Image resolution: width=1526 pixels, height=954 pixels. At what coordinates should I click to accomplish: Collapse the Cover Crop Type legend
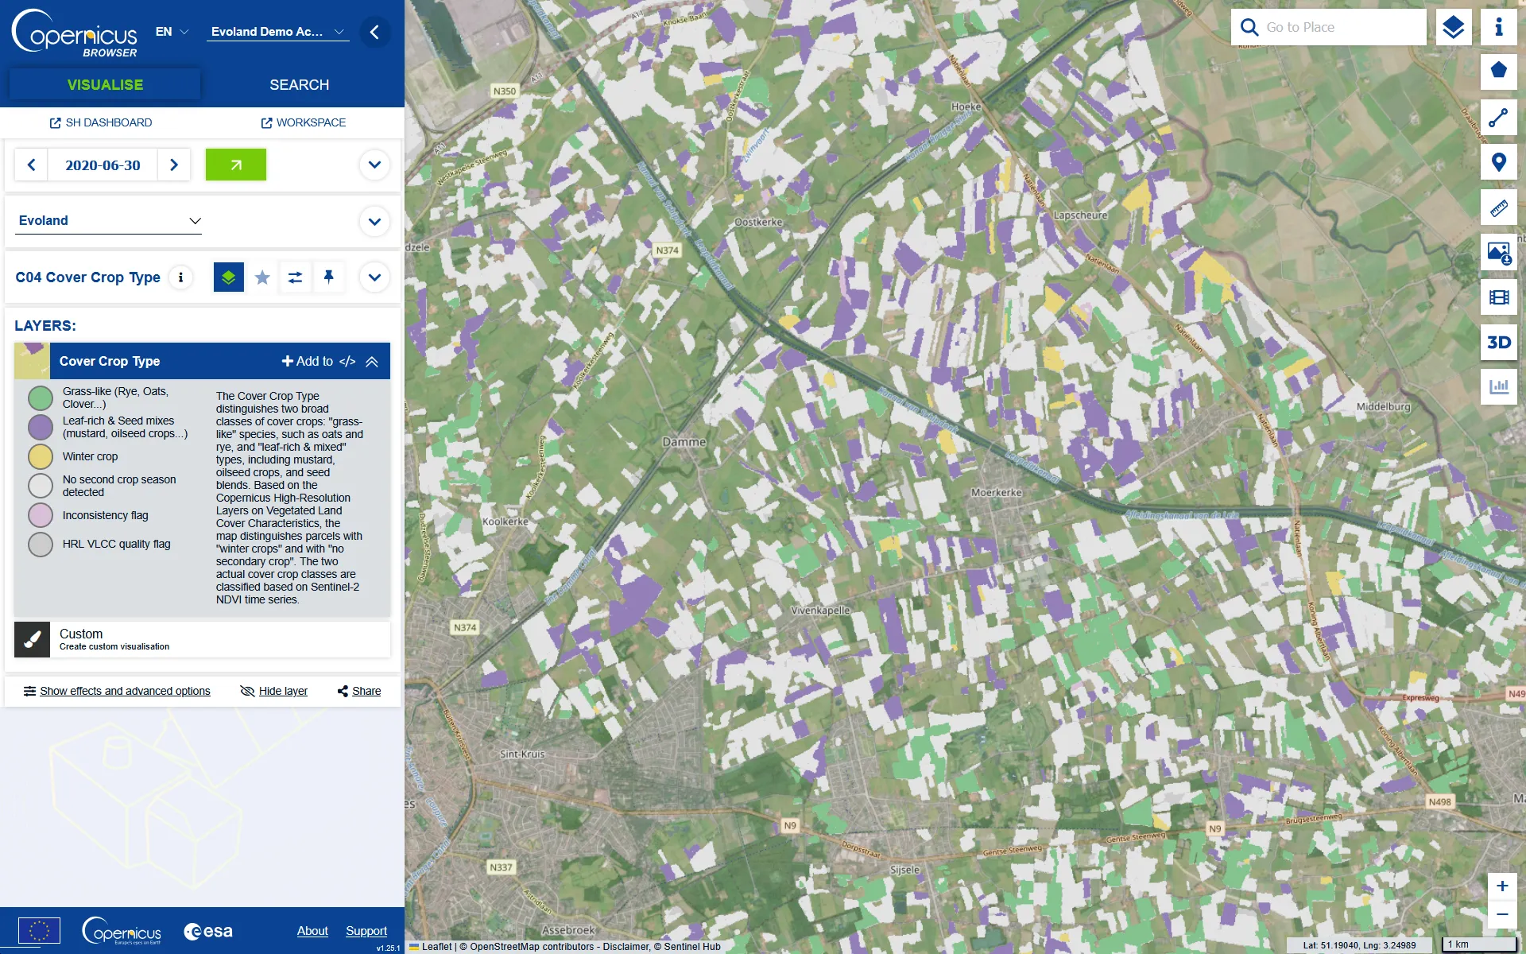tap(372, 362)
